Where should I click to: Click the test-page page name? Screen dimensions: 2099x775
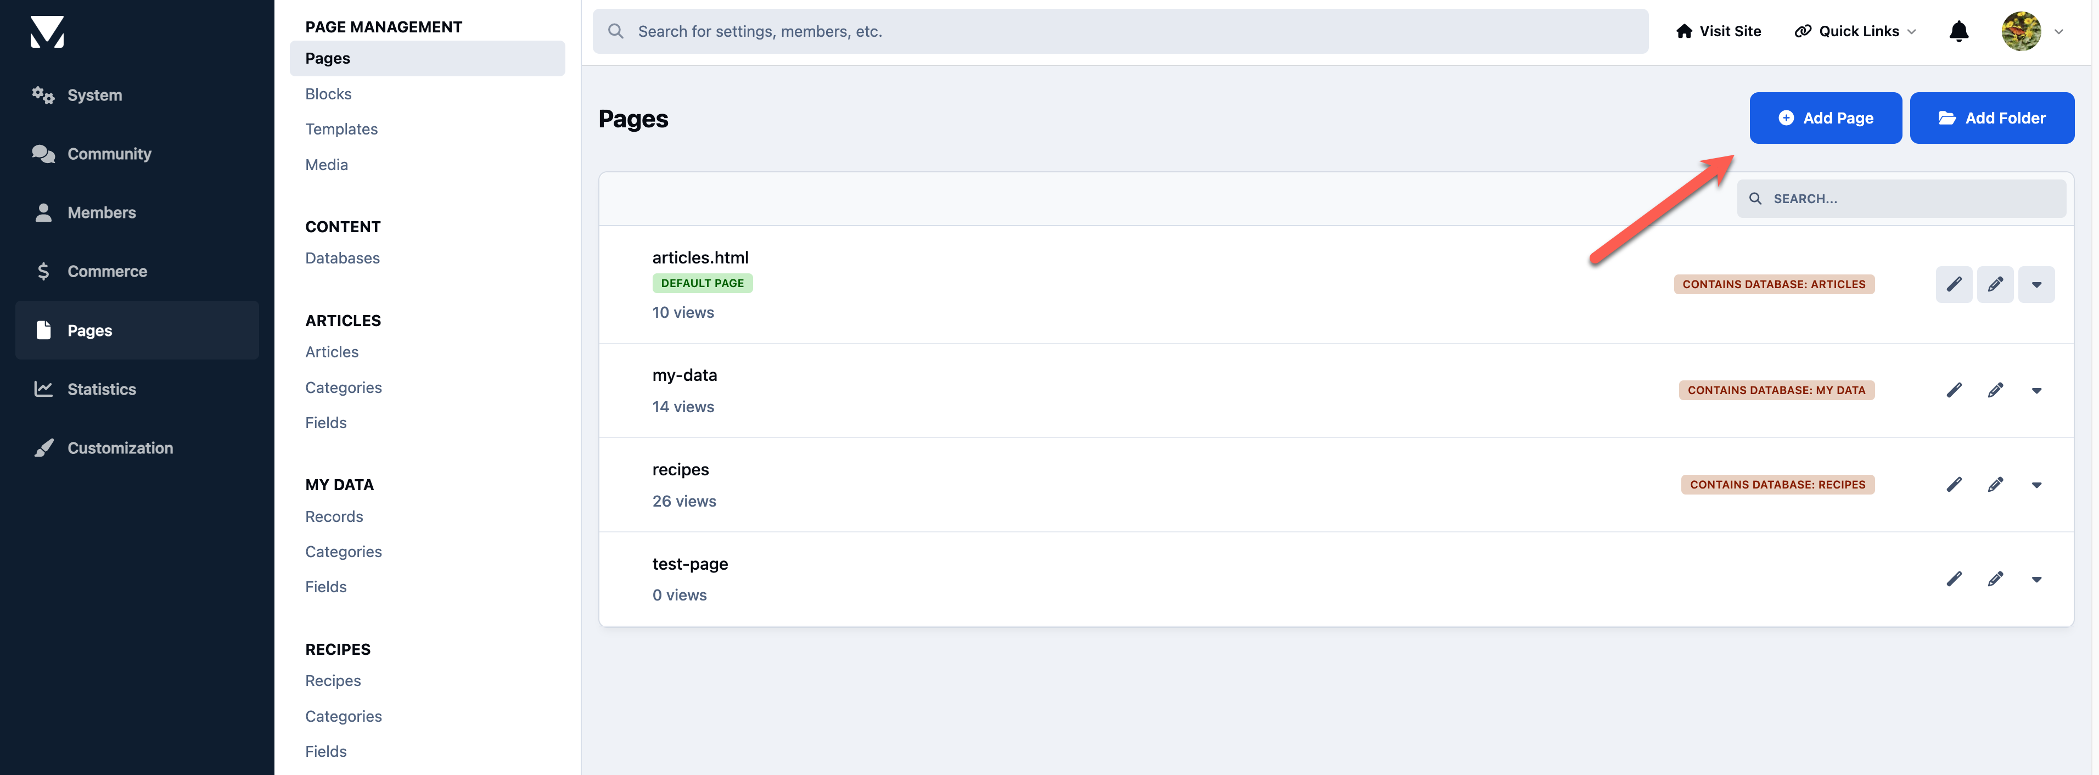coord(689,564)
